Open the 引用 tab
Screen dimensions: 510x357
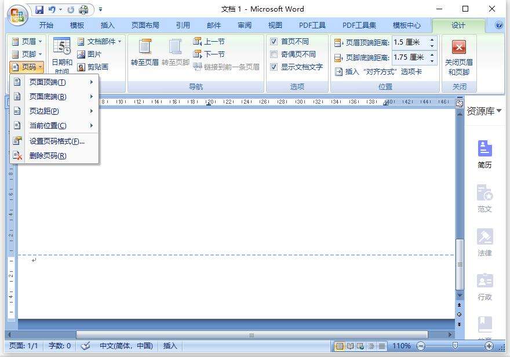[x=183, y=25]
